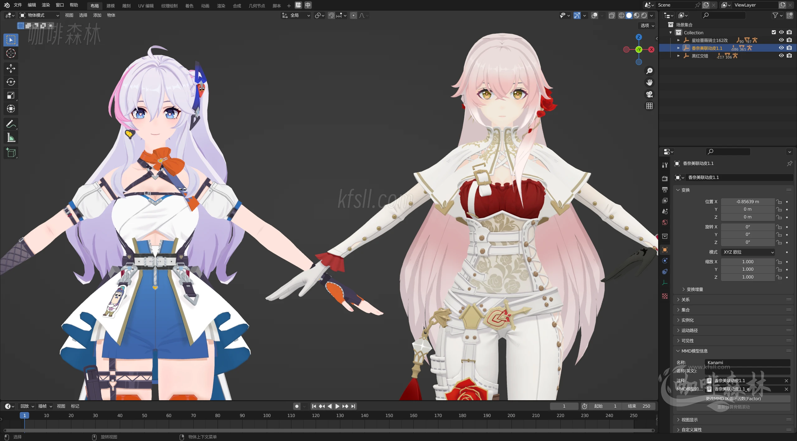
Task: Switch to the UV 编辑 workspace tab
Action: (146, 6)
